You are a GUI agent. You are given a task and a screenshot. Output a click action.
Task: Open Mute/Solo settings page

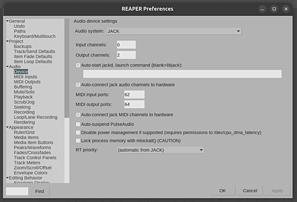tap(24, 92)
